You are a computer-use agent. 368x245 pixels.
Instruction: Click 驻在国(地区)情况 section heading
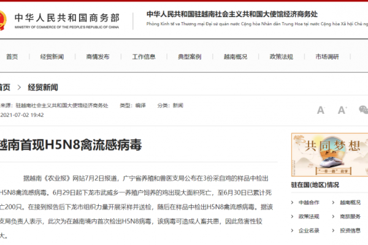pos(315,185)
